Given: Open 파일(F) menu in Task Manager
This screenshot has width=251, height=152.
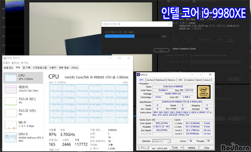Looking at the screenshot, I should (x=7, y=63).
